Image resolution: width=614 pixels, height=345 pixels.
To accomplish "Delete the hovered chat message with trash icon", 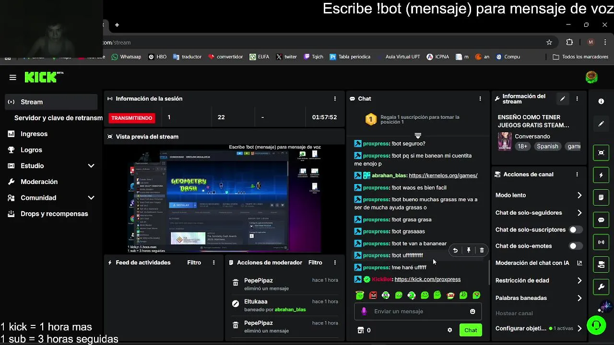I will (x=482, y=250).
